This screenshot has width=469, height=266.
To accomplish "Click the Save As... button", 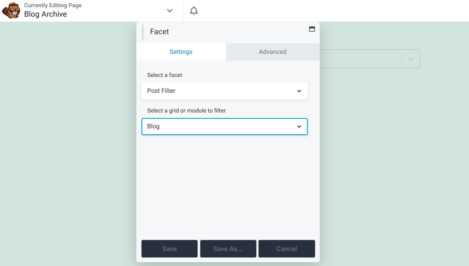I will pos(228,249).
